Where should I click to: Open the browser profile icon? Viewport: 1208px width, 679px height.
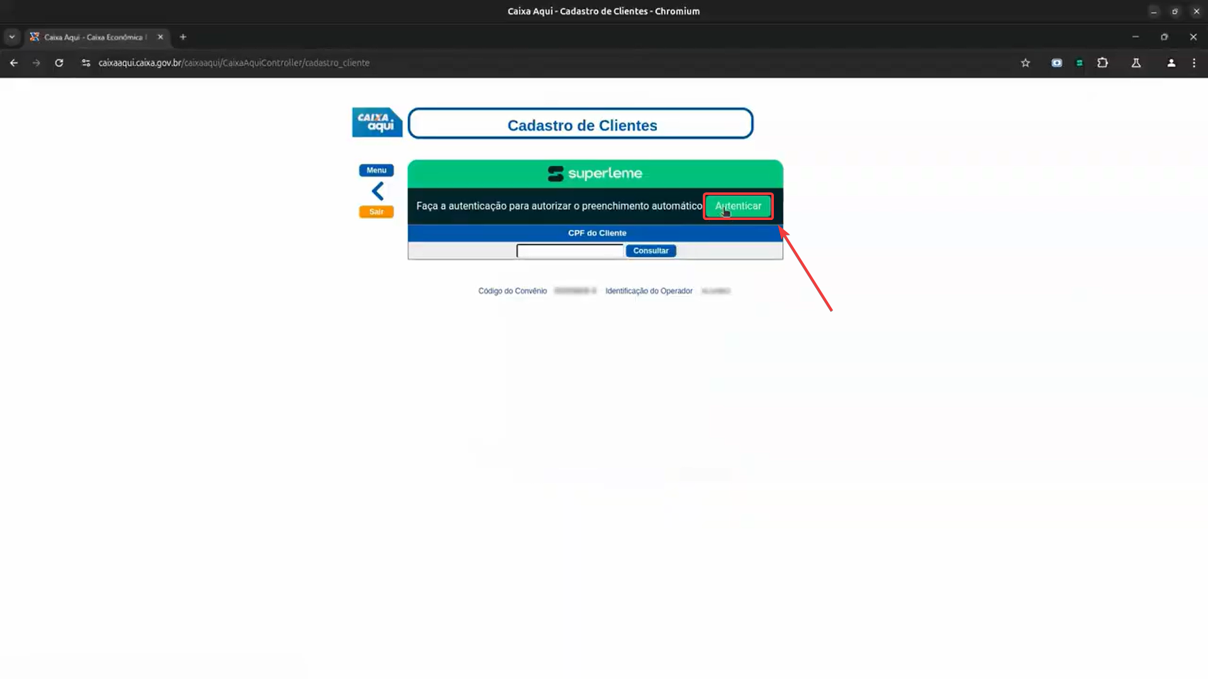point(1171,63)
